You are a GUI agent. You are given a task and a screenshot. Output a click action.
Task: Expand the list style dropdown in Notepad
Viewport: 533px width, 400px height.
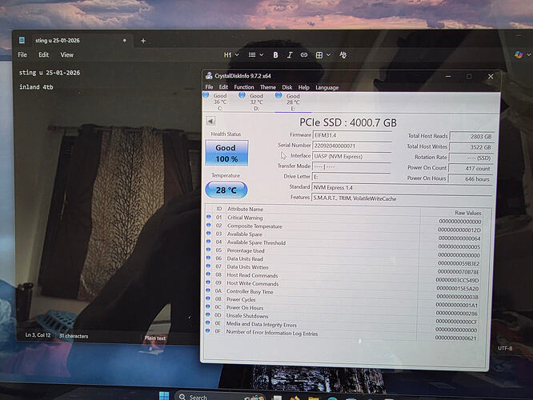254,55
